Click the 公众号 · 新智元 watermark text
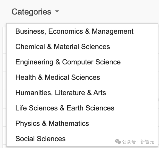Image resolution: width=159 pixels, height=148 pixels. [x=138, y=142]
